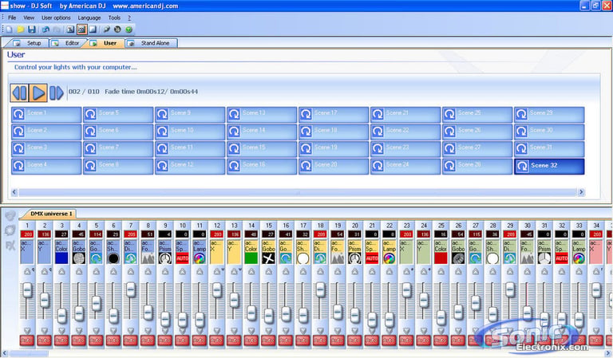Click the channel 13 fader handle
Viewport: 613px width, 358px height.
tap(234, 300)
